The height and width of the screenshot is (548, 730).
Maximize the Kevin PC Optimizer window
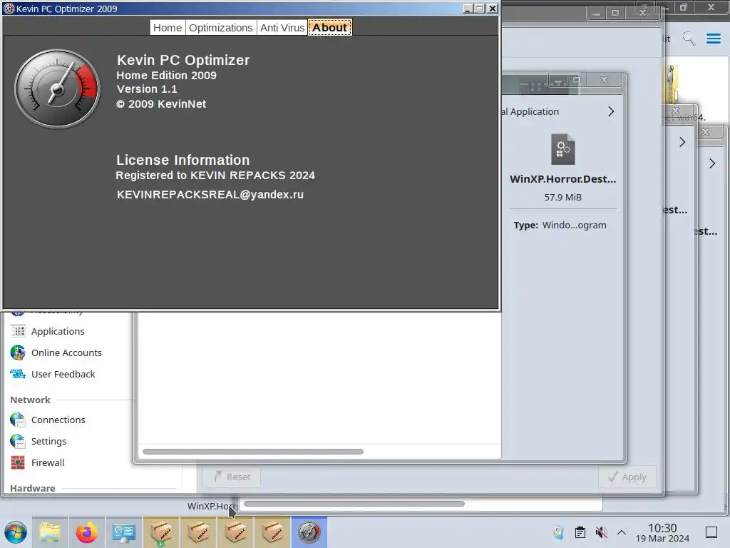[x=480, y=9]
